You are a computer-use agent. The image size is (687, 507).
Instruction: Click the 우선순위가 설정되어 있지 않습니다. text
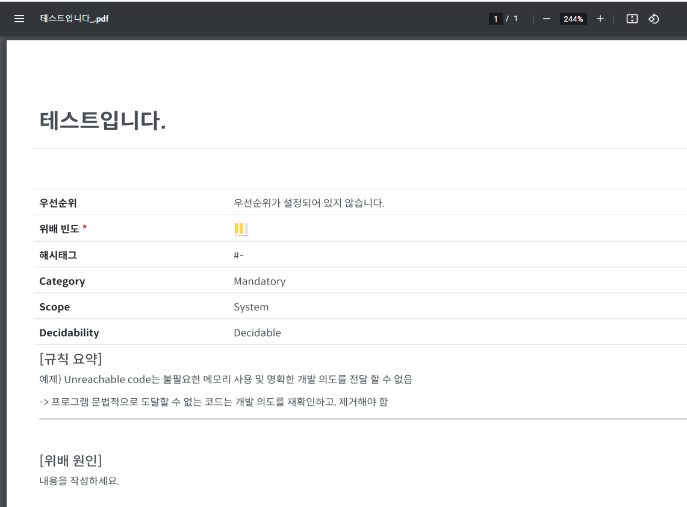(x=309, y=203)
